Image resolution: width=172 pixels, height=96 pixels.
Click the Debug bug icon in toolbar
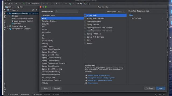[47, 3]
